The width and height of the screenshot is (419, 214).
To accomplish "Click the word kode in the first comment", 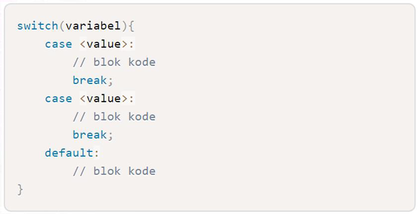I will click(x=142, y=62).
